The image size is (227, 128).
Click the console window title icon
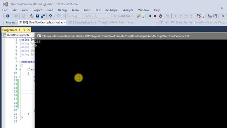tap(39, 36)
